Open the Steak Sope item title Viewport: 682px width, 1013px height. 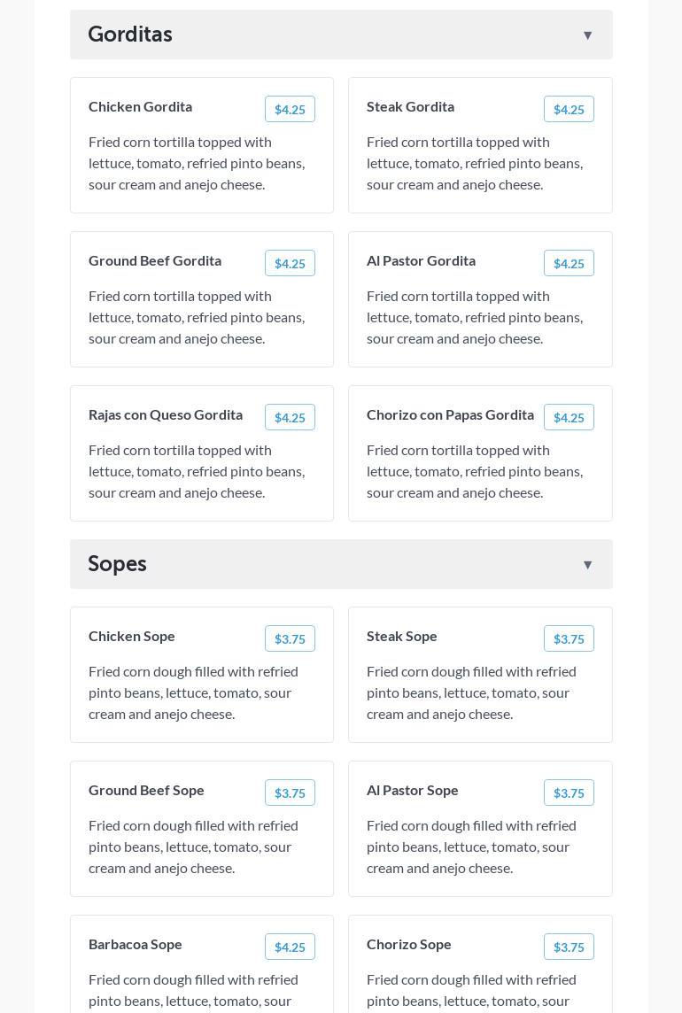point(402,636)
